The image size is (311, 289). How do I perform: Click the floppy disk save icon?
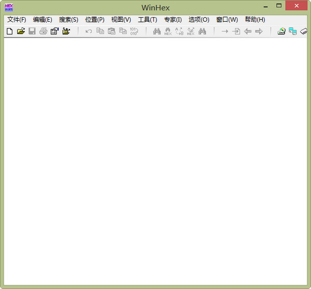pyautogui.click(x=32, y=31)
